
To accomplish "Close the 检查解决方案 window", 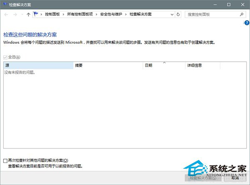I will [242, 5].
